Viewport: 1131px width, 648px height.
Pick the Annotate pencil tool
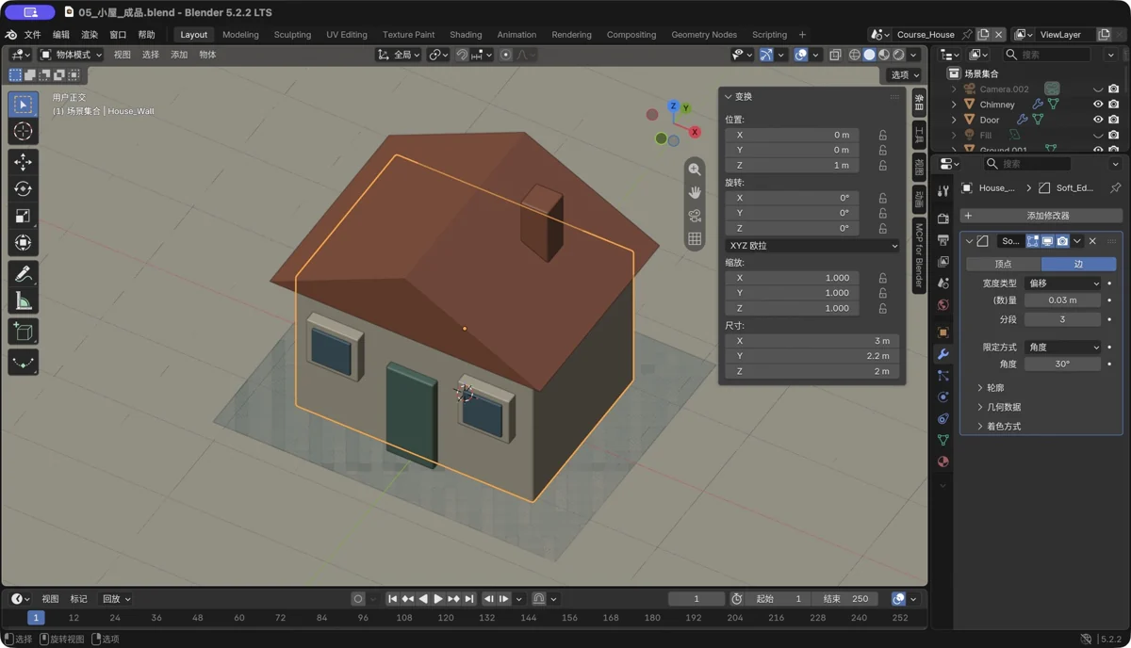point(24,274)
